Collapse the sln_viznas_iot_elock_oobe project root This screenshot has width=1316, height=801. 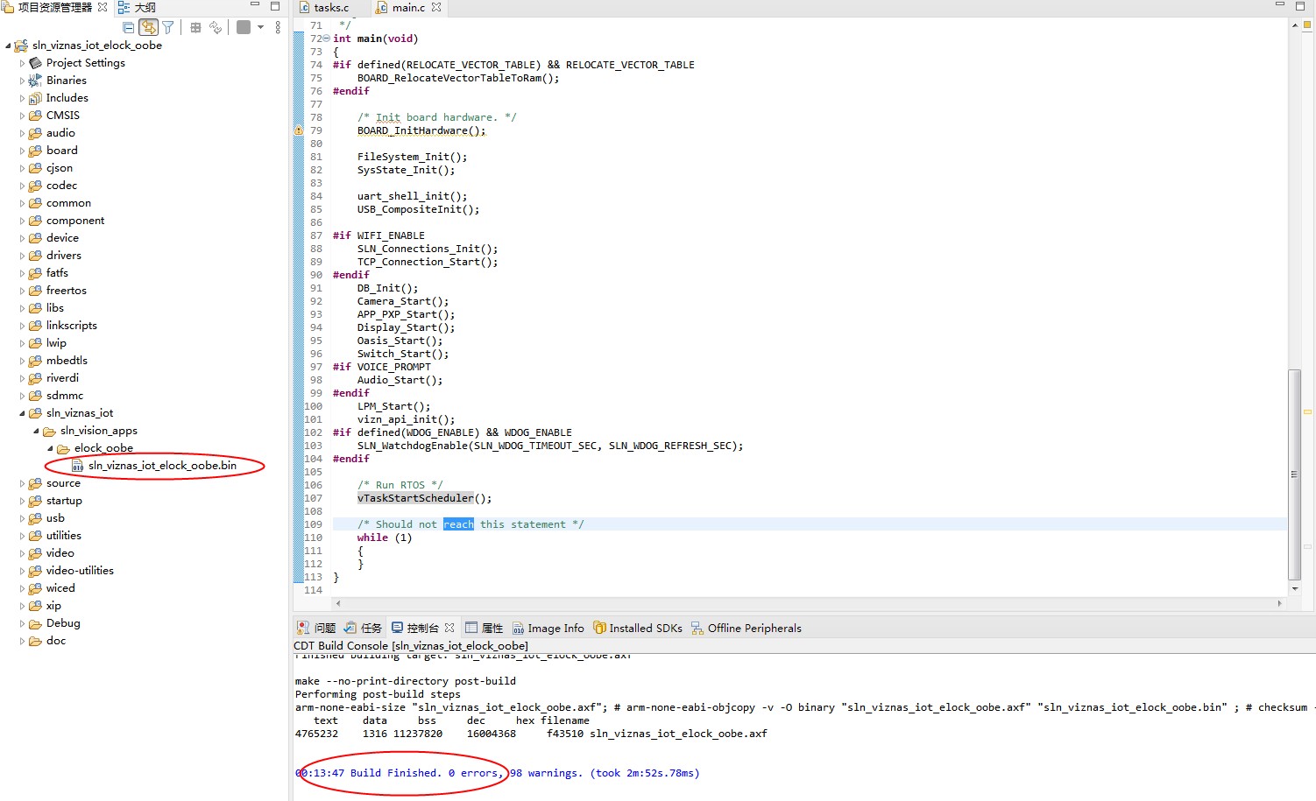pos(8,46)
